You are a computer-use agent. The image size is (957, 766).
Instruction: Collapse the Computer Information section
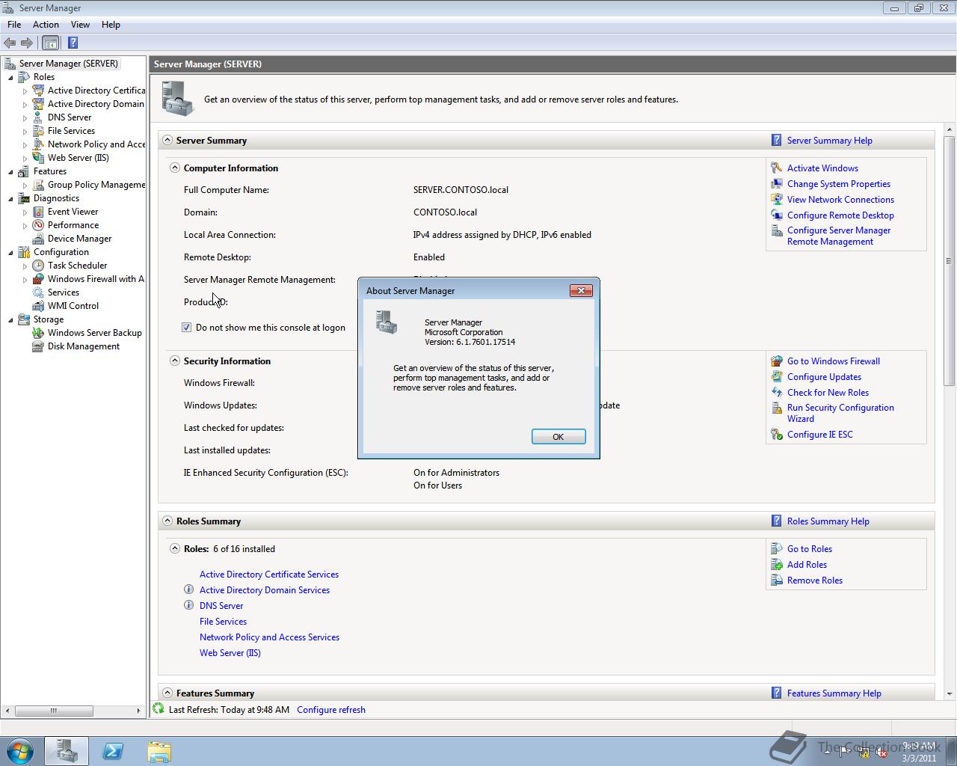click(175, 168)
